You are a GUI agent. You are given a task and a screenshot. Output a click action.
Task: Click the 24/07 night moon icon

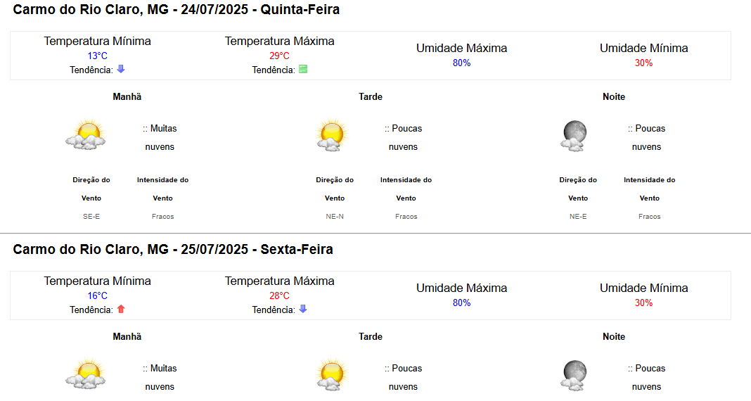click(574, 136)
